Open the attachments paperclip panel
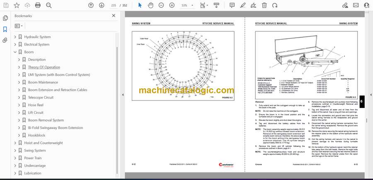 coord(5,41)
